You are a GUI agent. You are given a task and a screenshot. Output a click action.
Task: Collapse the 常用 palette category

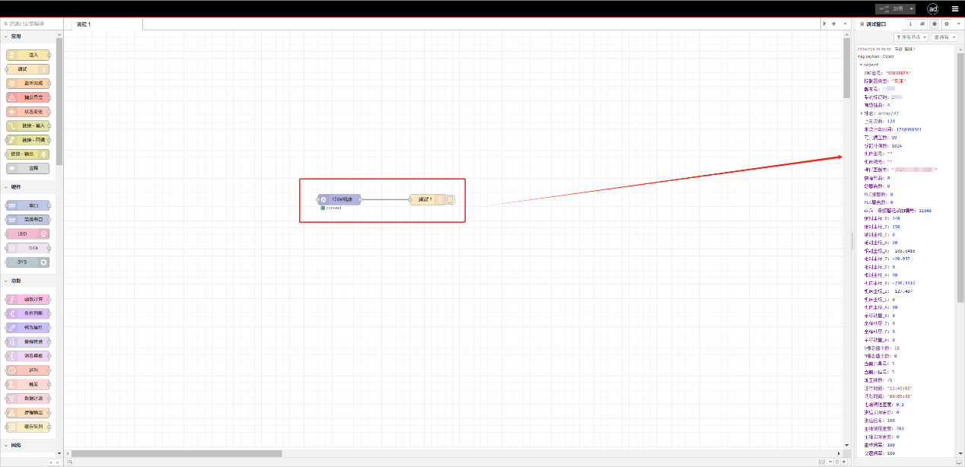point(15,36)
